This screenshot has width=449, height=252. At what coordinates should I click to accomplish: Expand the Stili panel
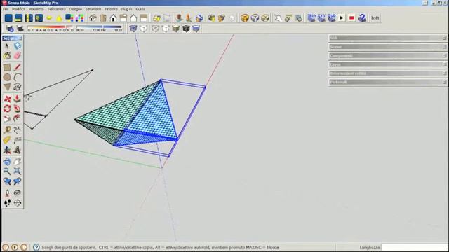388,38
